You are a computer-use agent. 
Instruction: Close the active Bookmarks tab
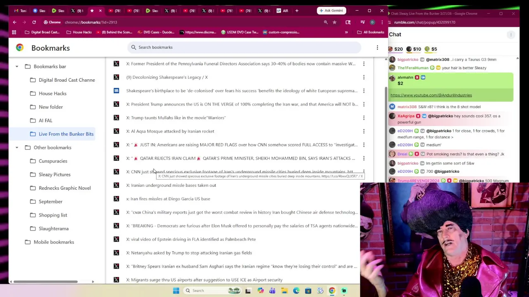click(100, 11)
